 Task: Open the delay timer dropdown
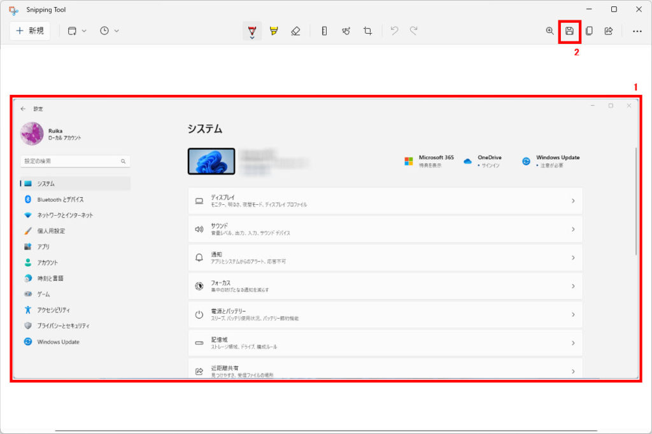pyautogui.click(x=110, y=31)
